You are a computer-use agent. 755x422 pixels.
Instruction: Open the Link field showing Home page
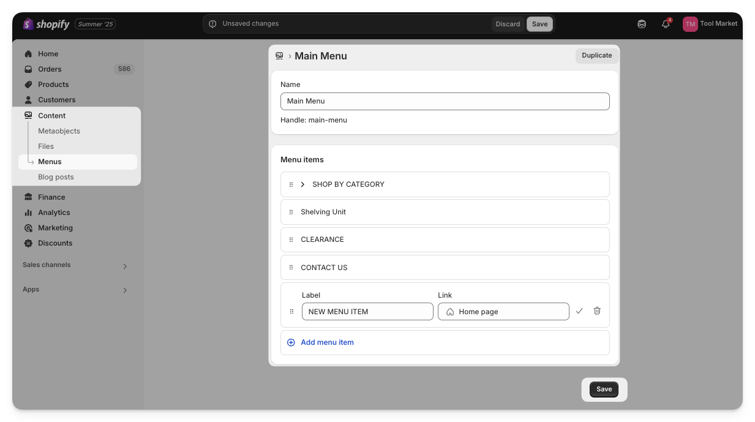click(x=503, y=311)
